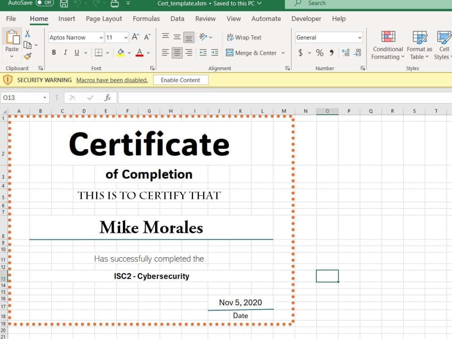Open the Review tab
The height and width of the screenshot is (339, 452).
click(205, 19)
